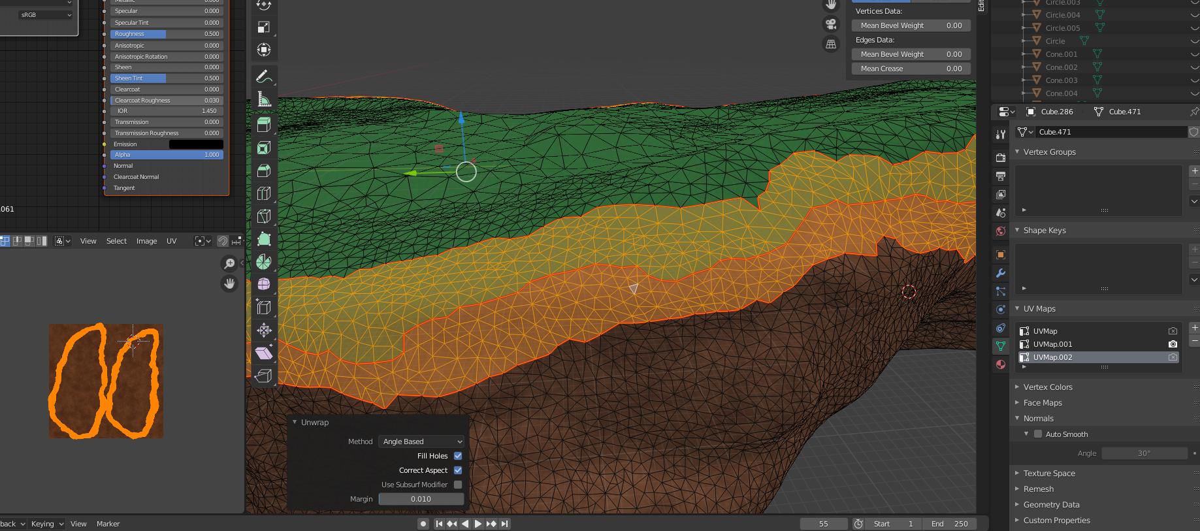The width and height of the screenshot is (1200, 531).
Task: Play the animation forward
Action: [478, 524]
